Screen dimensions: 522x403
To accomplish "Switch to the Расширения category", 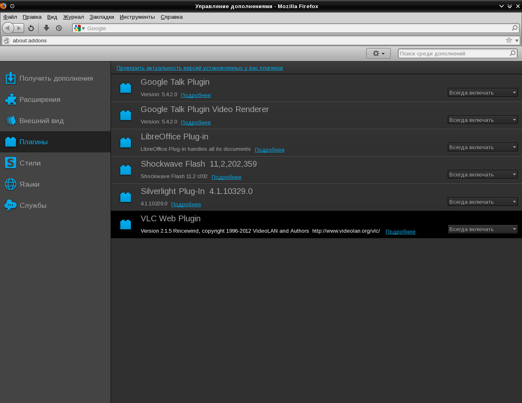I will point(55,99).
